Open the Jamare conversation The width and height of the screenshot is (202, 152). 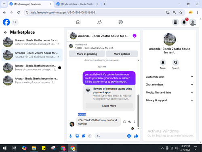[32, 68]
